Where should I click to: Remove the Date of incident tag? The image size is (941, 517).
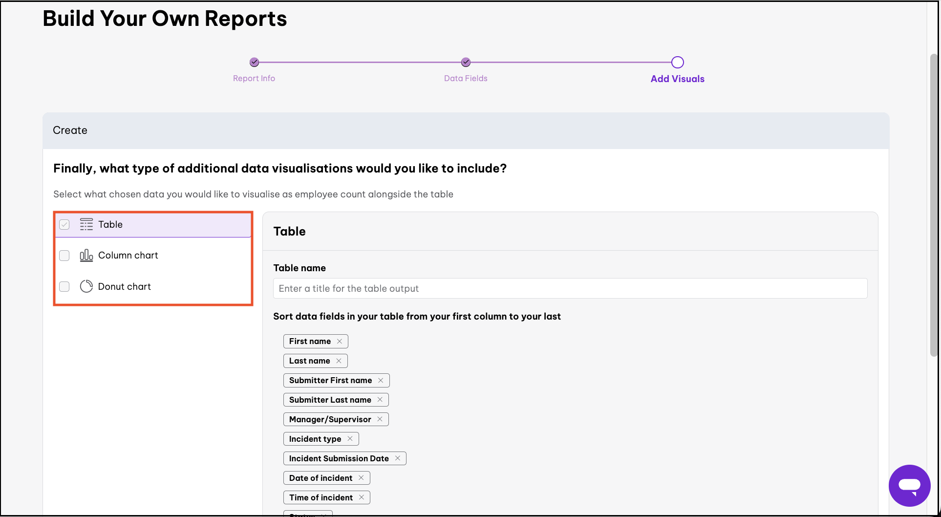click(361, 477)
